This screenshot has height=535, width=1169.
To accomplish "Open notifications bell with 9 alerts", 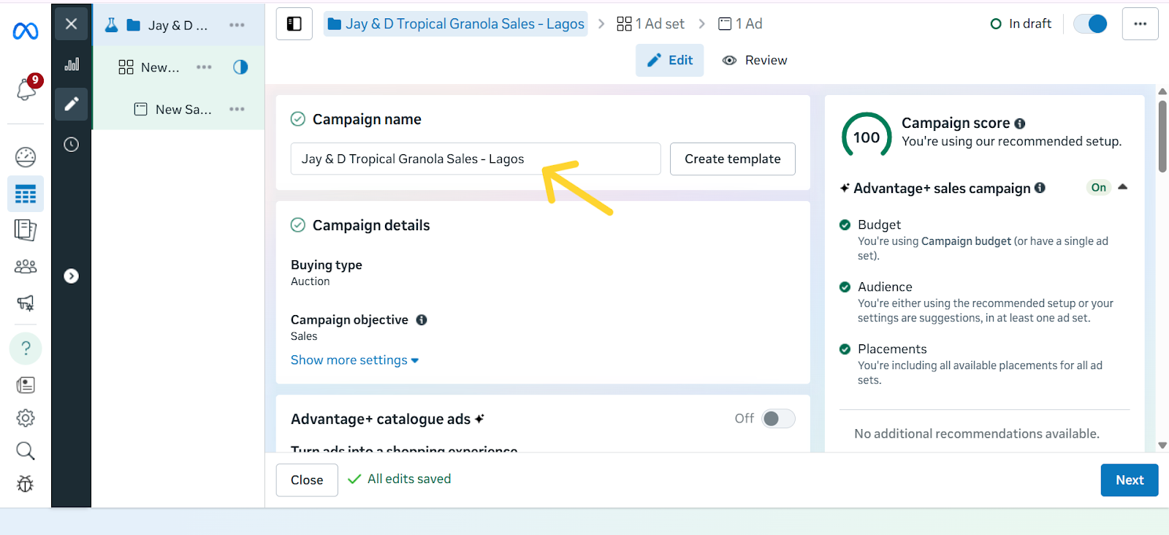I will (27, 88).
